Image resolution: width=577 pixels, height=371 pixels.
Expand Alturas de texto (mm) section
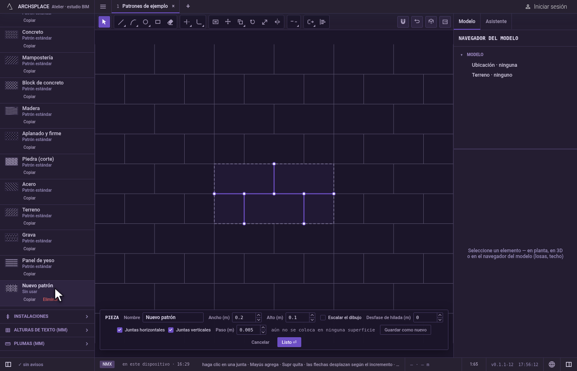point(47,330)
